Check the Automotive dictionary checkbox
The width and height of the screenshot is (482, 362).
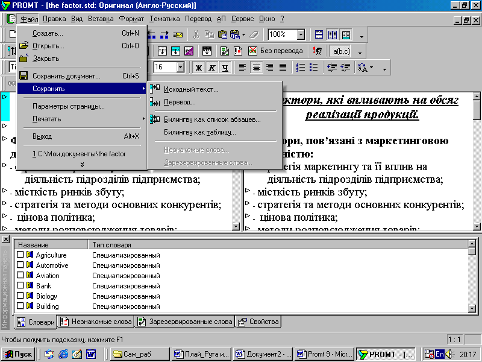point(20,265)
